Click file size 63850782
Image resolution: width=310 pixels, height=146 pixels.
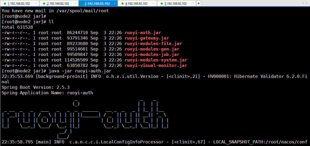pyautogui.click(x=77, y=65)
